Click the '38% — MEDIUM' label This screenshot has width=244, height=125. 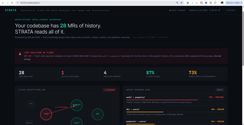click(218, 109)
